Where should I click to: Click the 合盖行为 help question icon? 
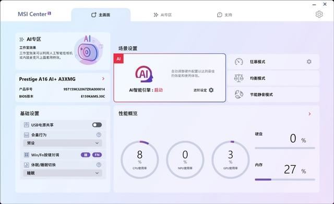pos(99,134)
